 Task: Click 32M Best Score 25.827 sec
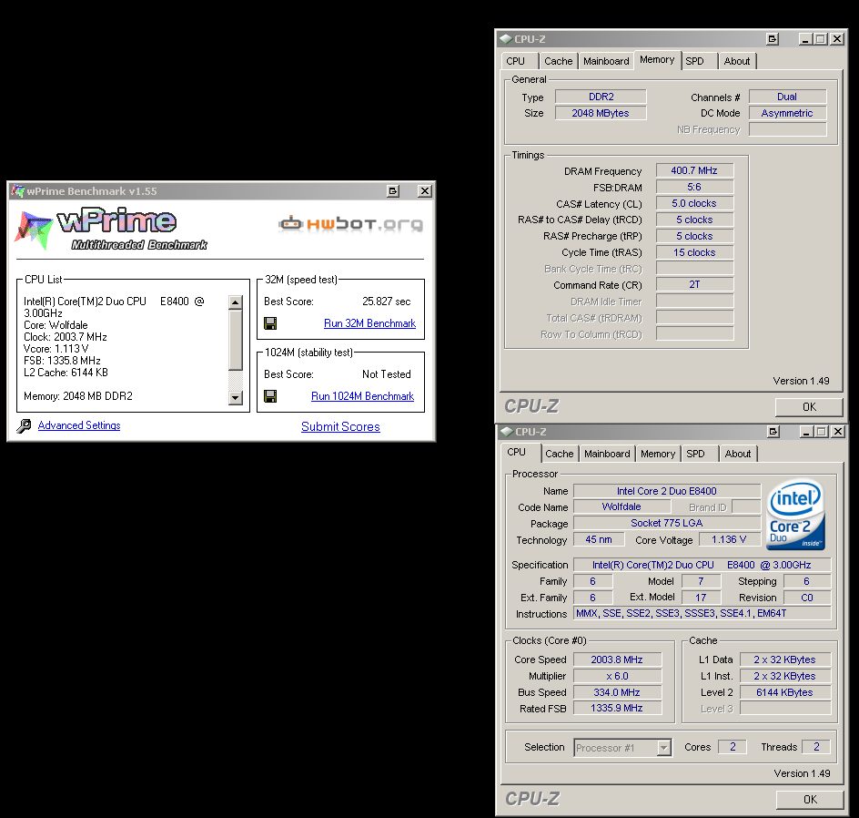tap(386, 302)
